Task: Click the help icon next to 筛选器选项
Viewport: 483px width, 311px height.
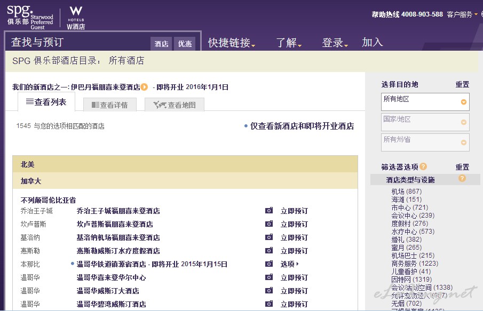Action: coord(423,166)
